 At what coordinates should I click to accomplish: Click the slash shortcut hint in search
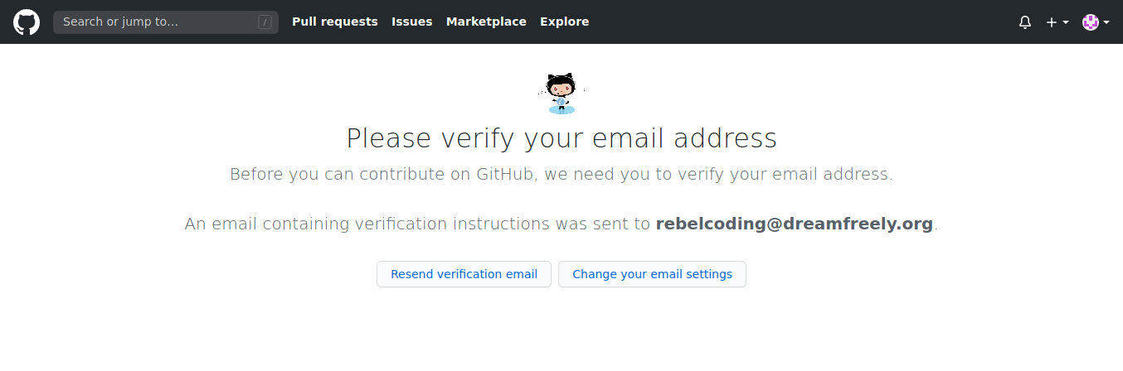click(265, 22)
